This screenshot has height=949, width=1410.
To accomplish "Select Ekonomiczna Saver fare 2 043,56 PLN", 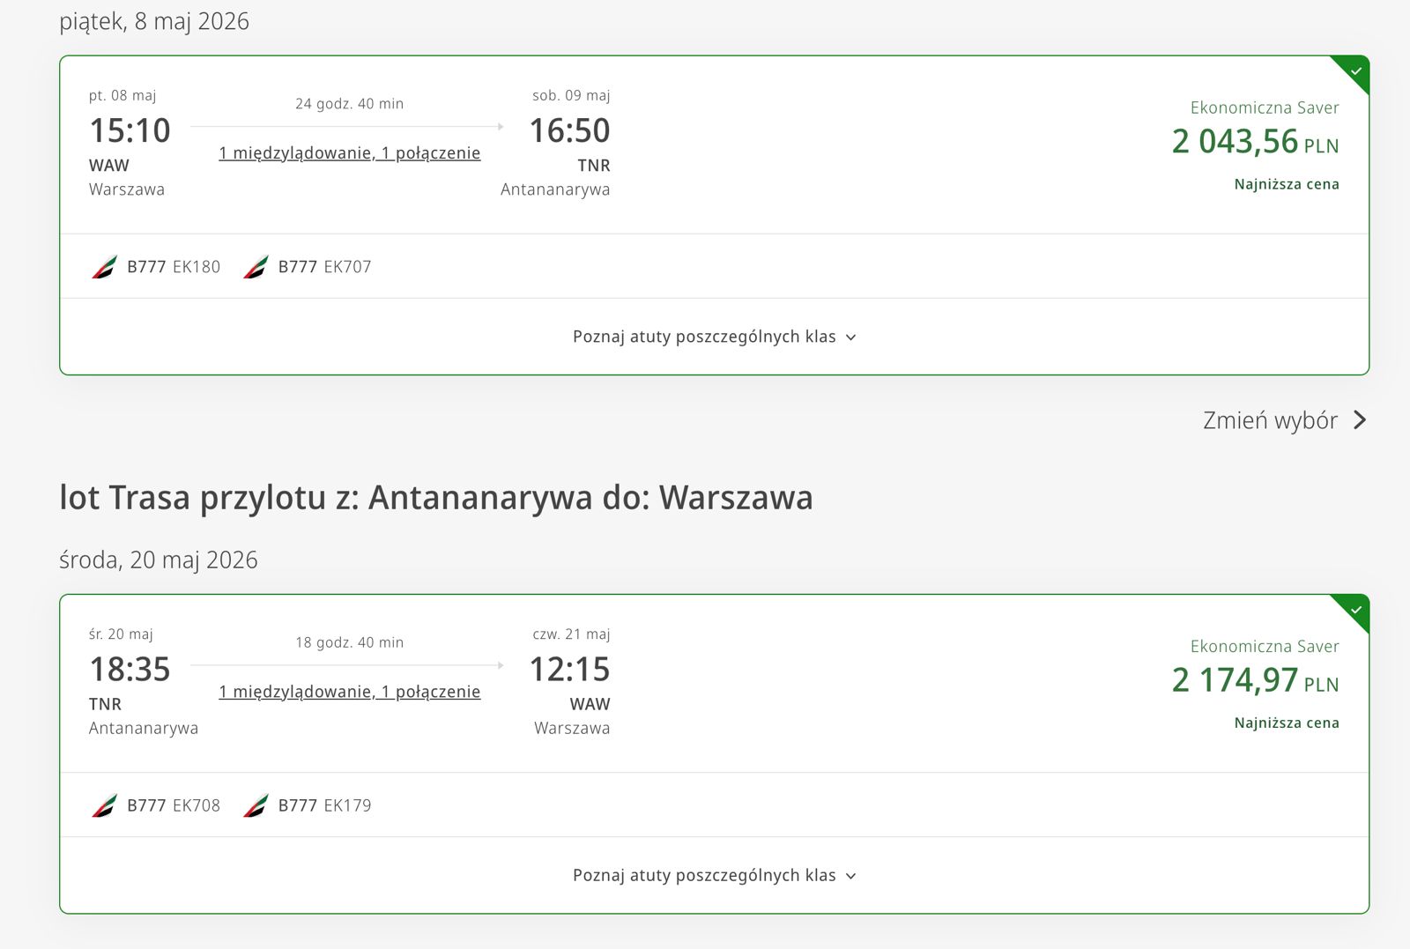I will [1255, 142].
